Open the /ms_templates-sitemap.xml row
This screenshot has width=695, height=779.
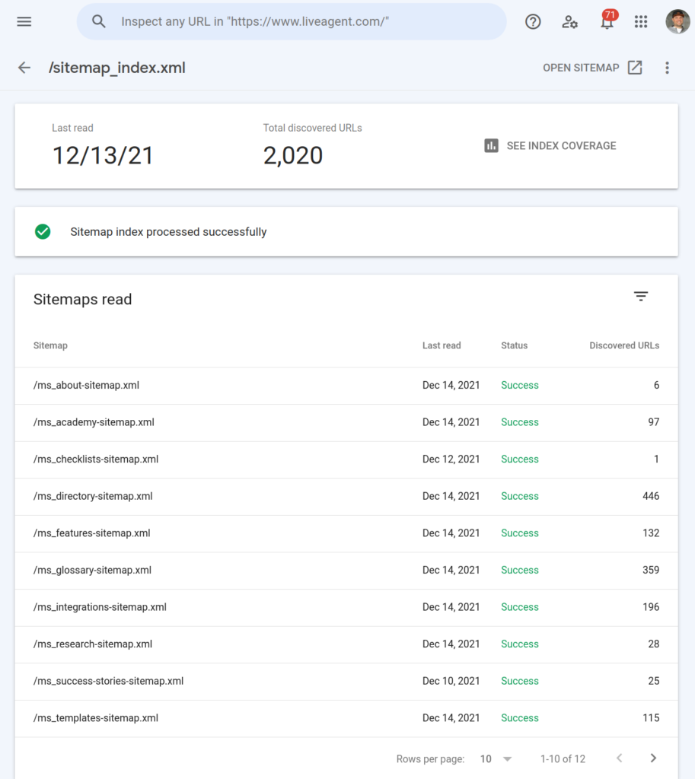96,717
